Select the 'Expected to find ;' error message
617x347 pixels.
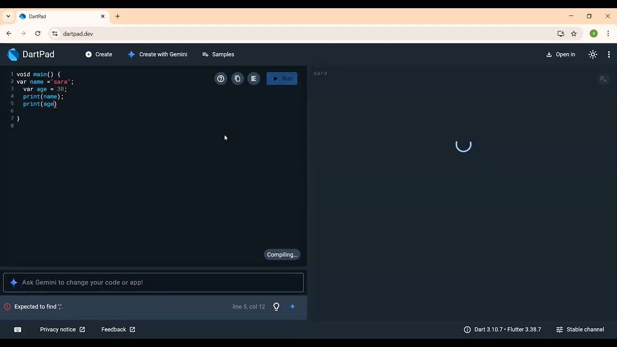pos(39,307)
